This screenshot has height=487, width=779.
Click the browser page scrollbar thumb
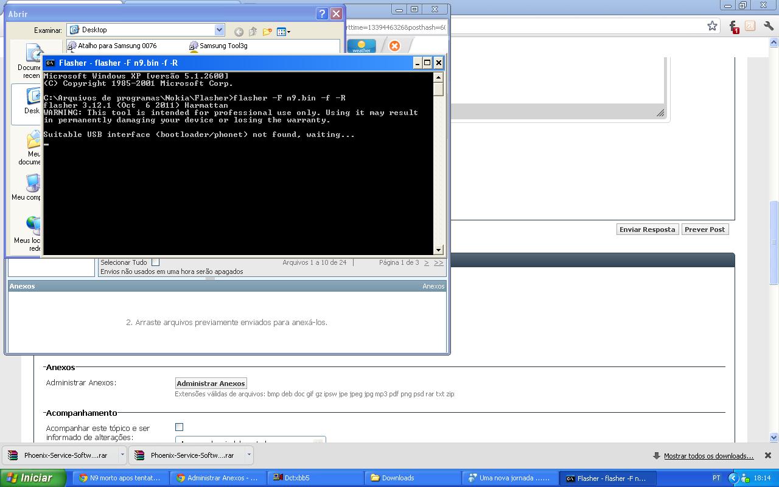(x=774, y=242)
